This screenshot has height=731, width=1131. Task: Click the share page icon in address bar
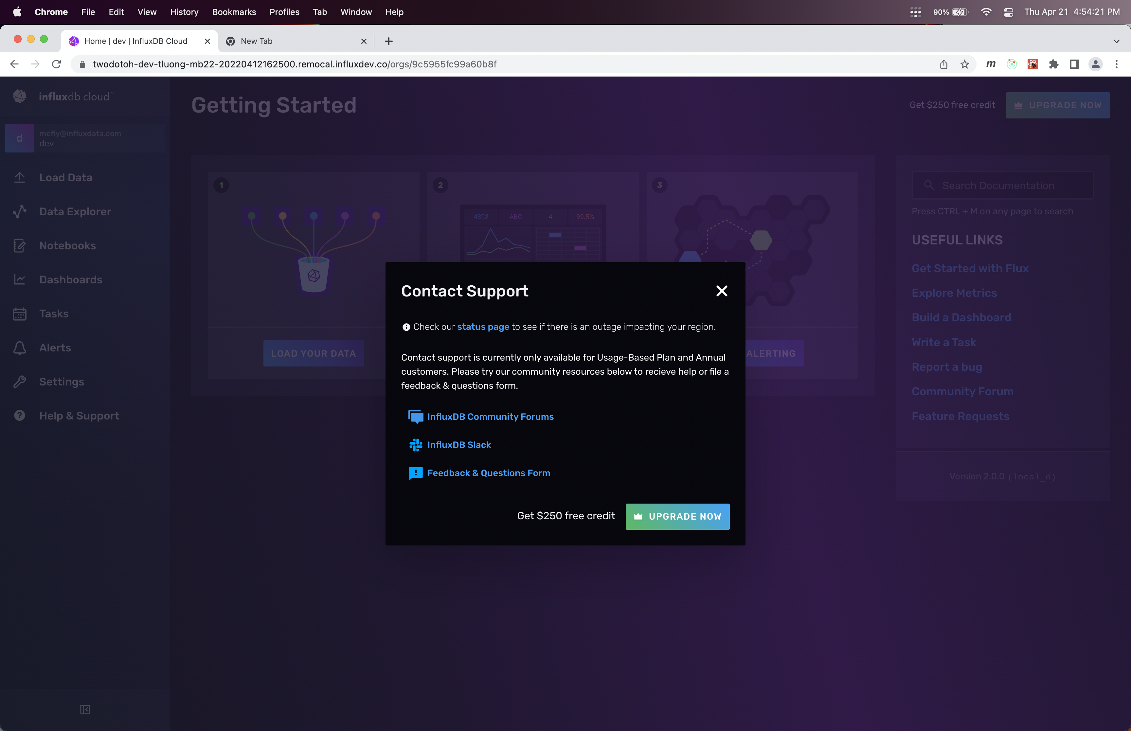(x=943, y=64)
